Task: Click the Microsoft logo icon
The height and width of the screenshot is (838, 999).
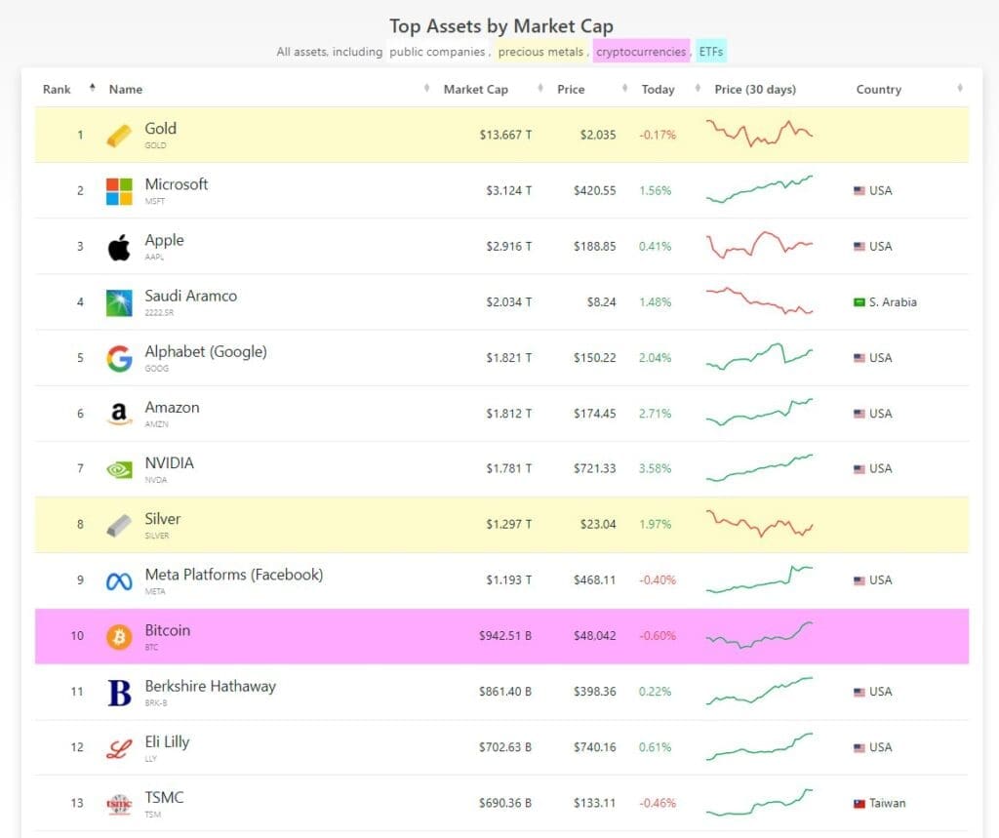Action: [119, 191]
